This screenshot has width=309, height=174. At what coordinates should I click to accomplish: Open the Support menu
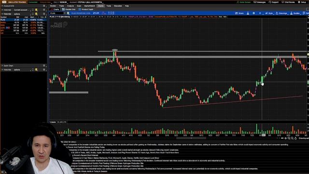274,2
